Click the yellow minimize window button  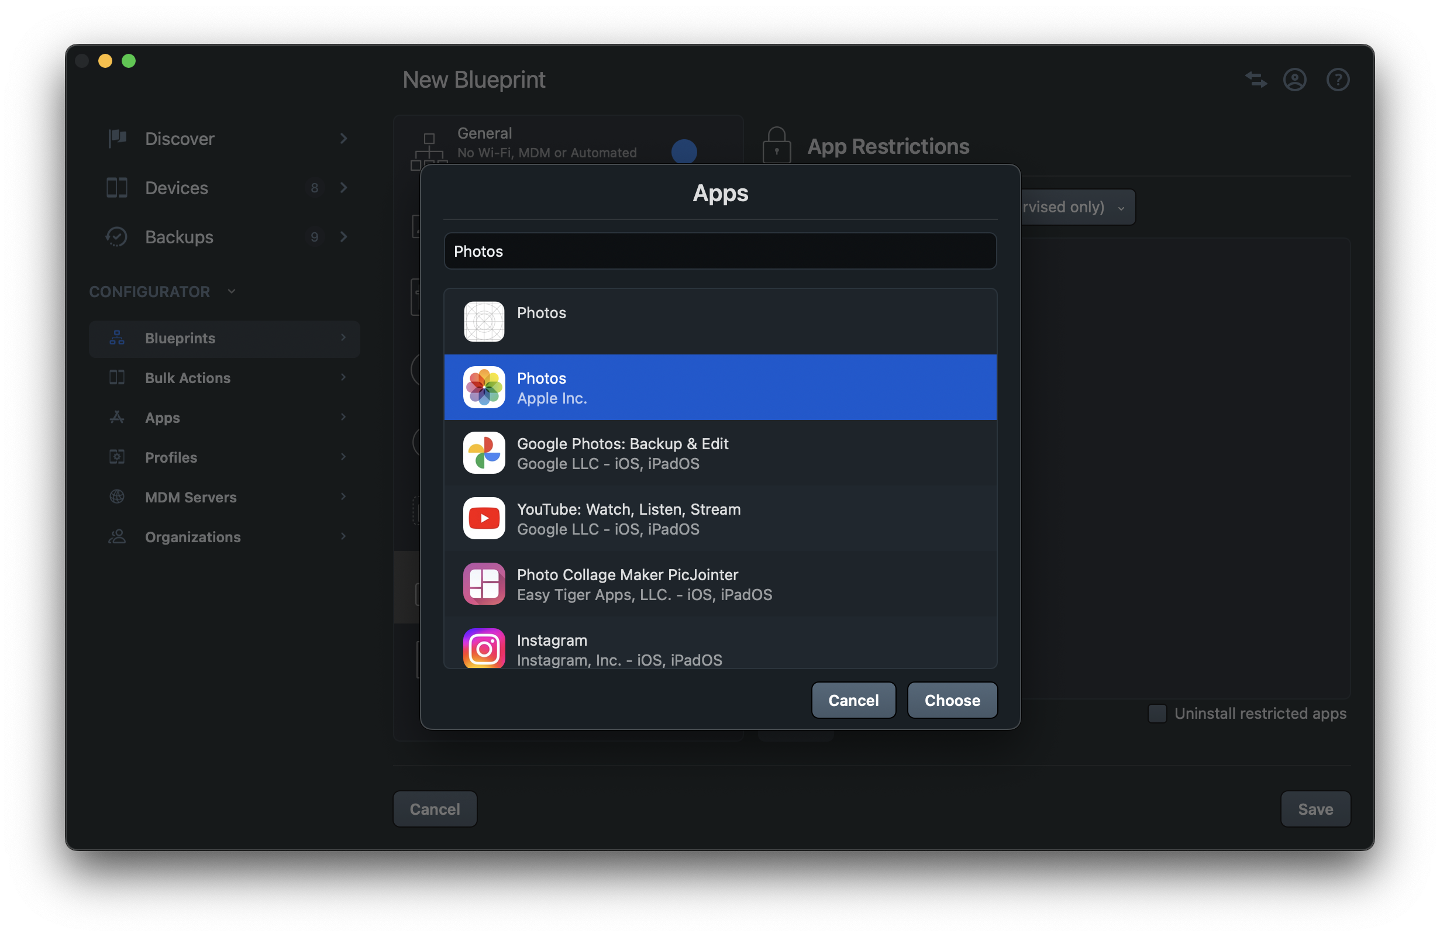105,60
